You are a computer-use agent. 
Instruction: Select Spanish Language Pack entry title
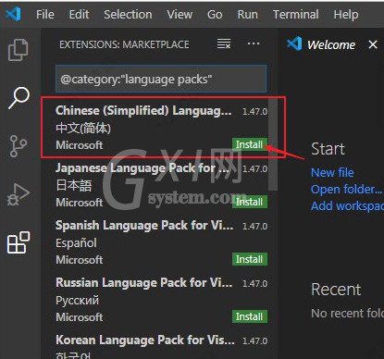tap(144, 226)
